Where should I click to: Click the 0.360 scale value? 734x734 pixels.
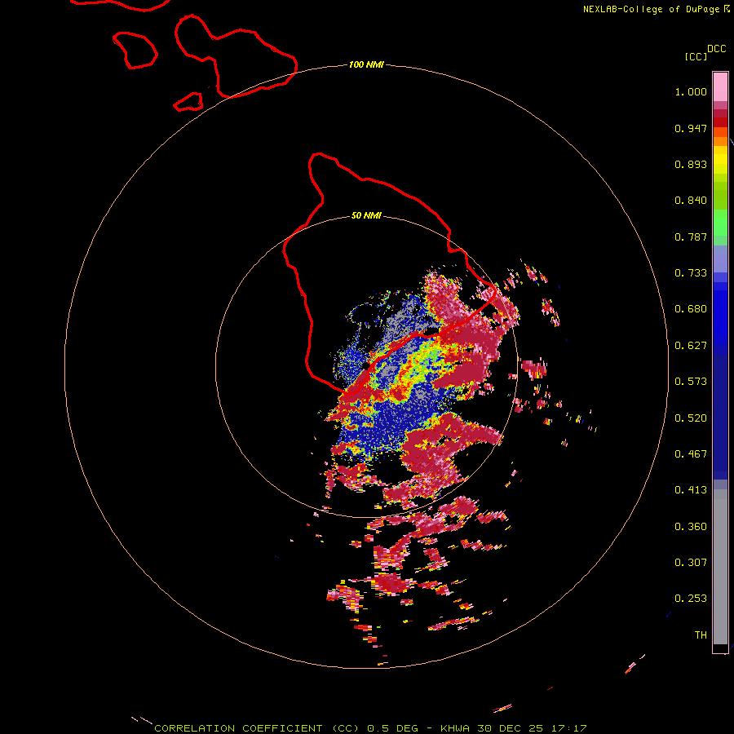tap(691, 527)
